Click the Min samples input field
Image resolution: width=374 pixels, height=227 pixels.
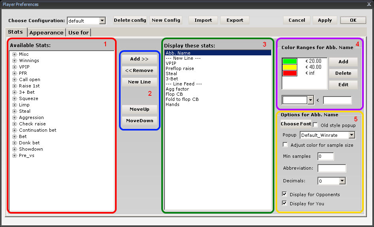tap(326, 156)
